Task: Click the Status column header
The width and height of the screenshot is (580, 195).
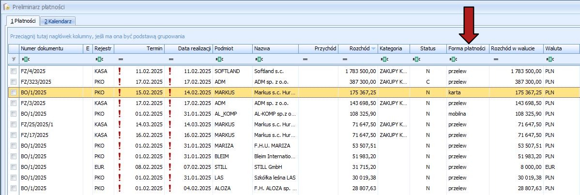Action: [x=428, y=48]
